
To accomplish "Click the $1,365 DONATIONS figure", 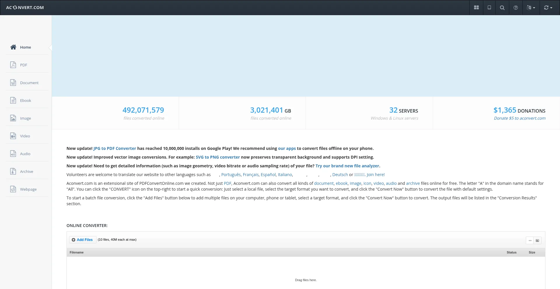I will (x=519, y=110).
